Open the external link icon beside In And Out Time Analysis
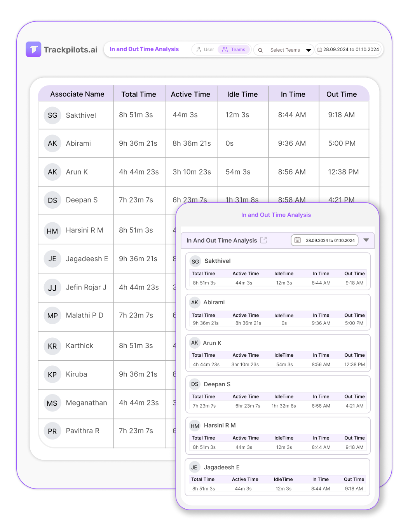 [263, 240]
